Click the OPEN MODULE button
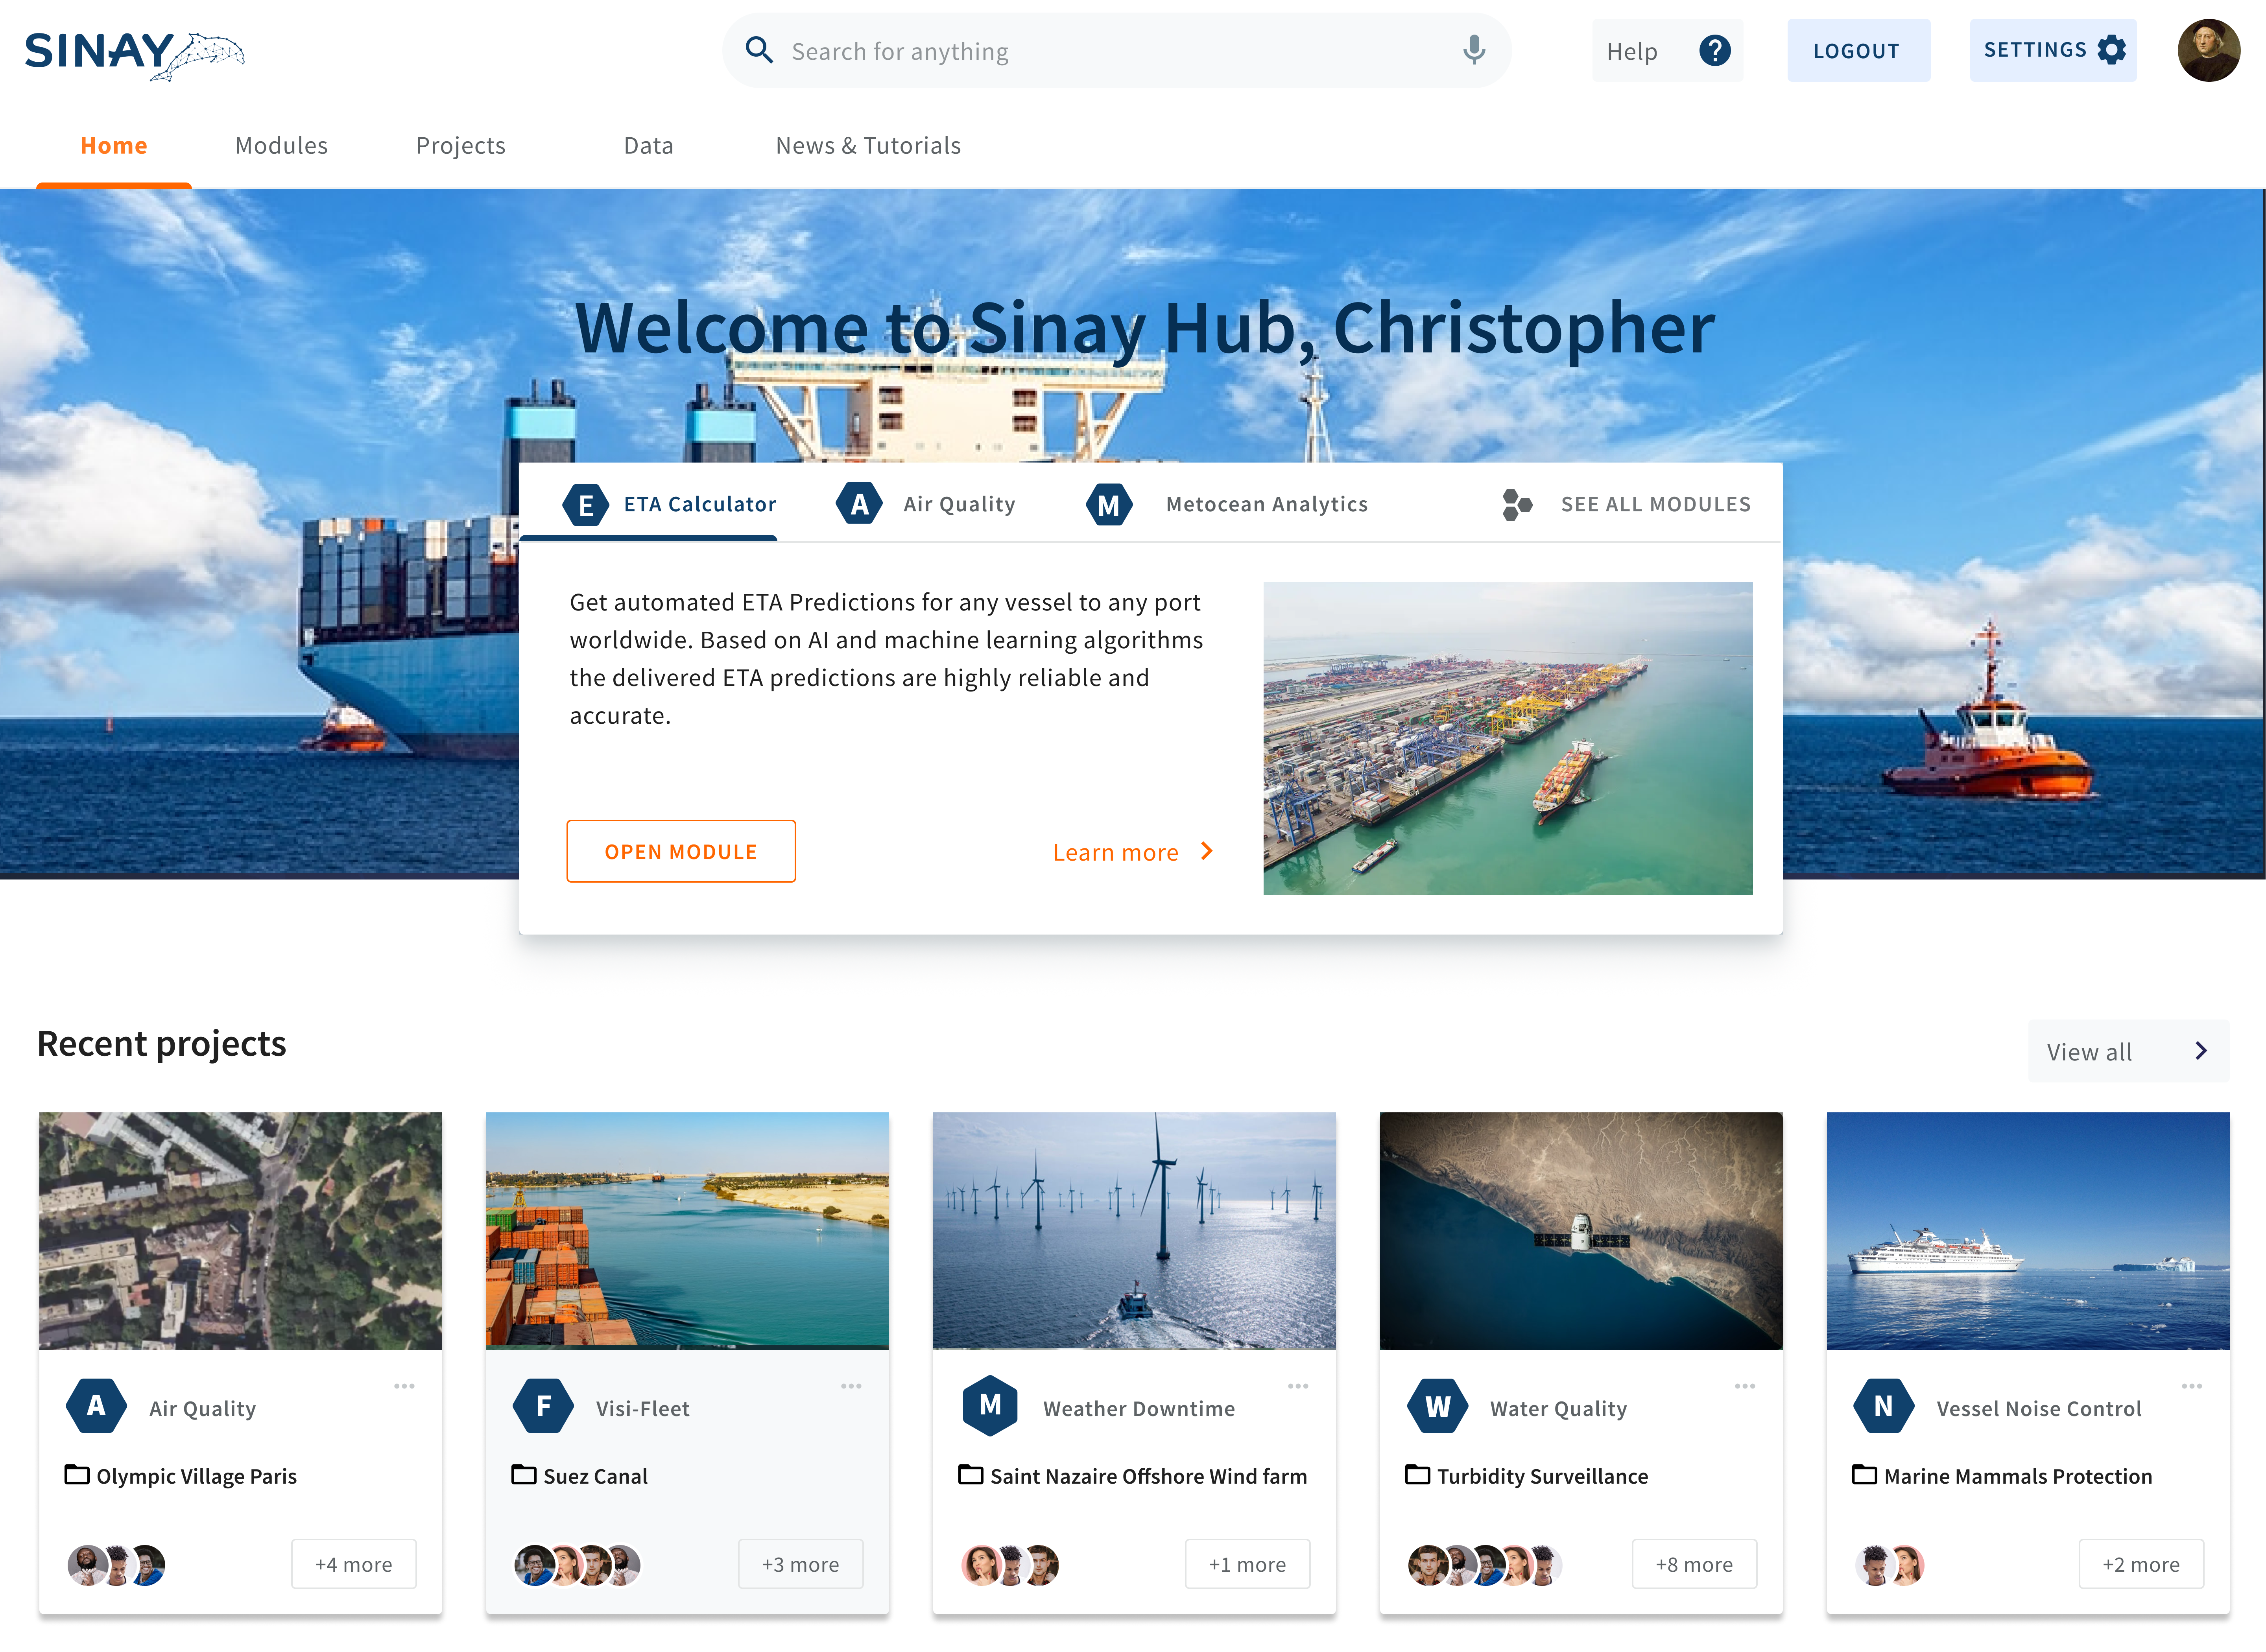 click(x=681, y=851)
